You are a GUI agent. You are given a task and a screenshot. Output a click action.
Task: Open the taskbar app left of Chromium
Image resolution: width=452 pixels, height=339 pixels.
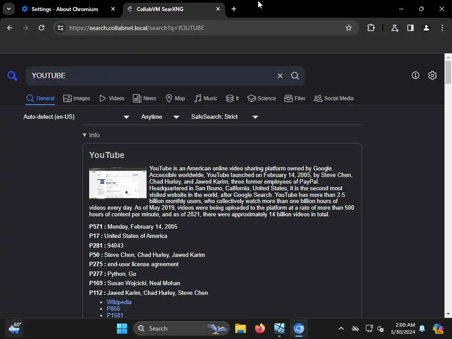279,328
